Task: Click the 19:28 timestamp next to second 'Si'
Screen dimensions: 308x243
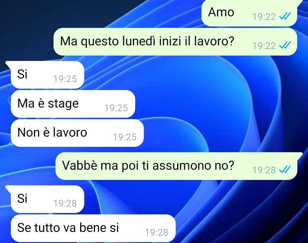Action: [x=65, y=203]
